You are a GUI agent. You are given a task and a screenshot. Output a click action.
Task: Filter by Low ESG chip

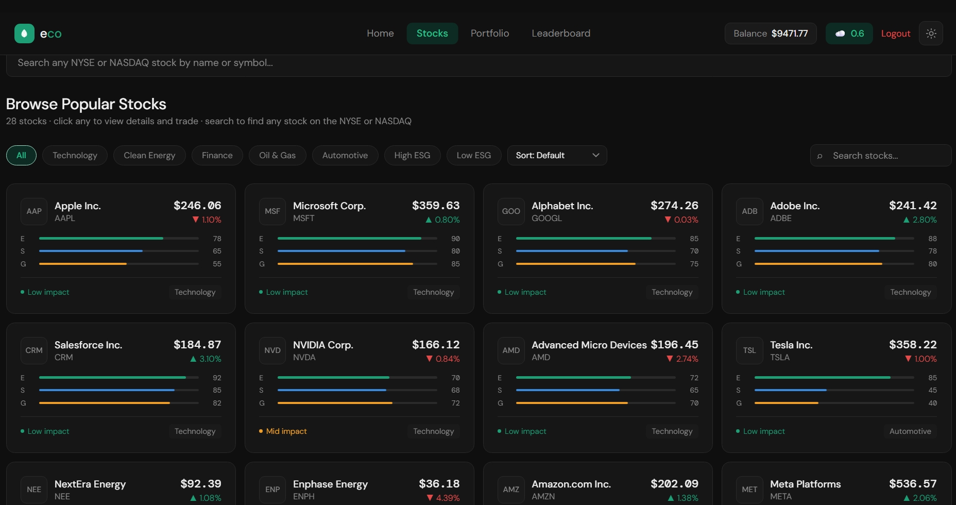point(474,155)
